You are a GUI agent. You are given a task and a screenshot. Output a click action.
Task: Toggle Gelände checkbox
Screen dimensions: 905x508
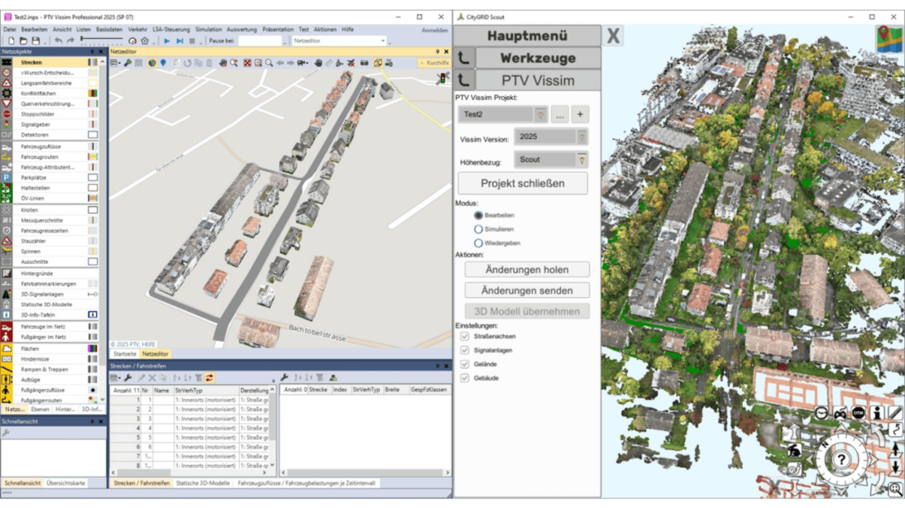pyautogui.click(x=465, y=364)
